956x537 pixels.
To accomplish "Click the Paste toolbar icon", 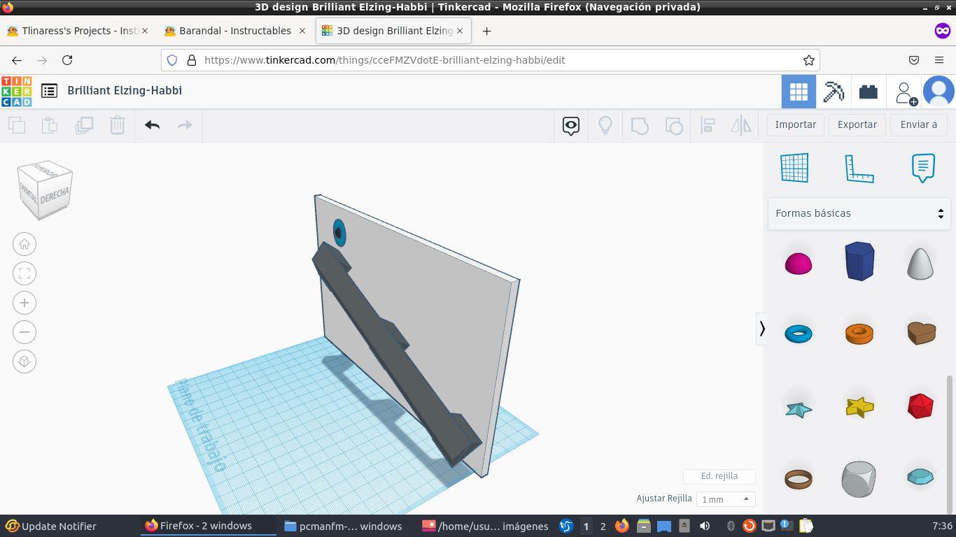I will click(50, 125).
